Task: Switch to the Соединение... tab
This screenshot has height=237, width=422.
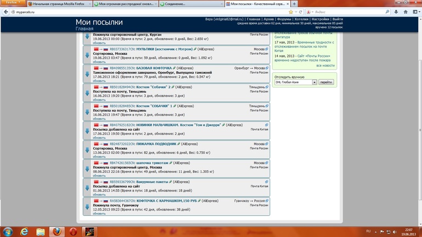Action: [191, 4]
